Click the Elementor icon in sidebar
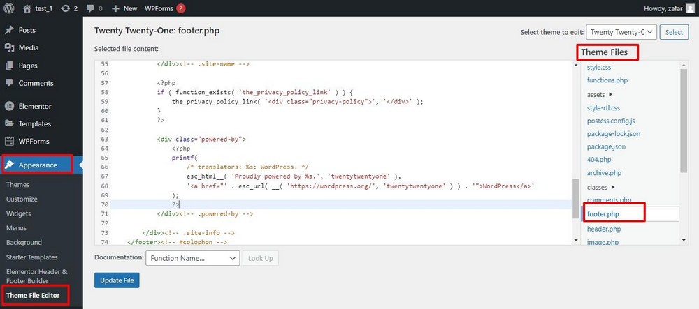The width and height of the screenshot is (699, 309). tap(10, 106)
